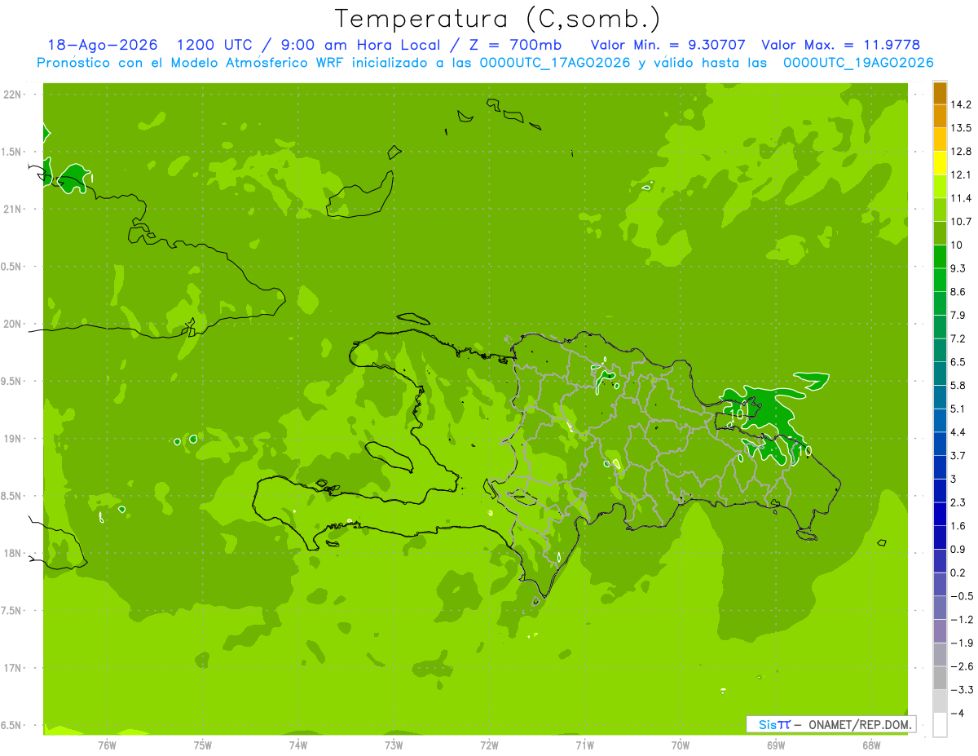978x756 pixels.
Task: Click the '20N' latitude label
Action: coord(12,324)
